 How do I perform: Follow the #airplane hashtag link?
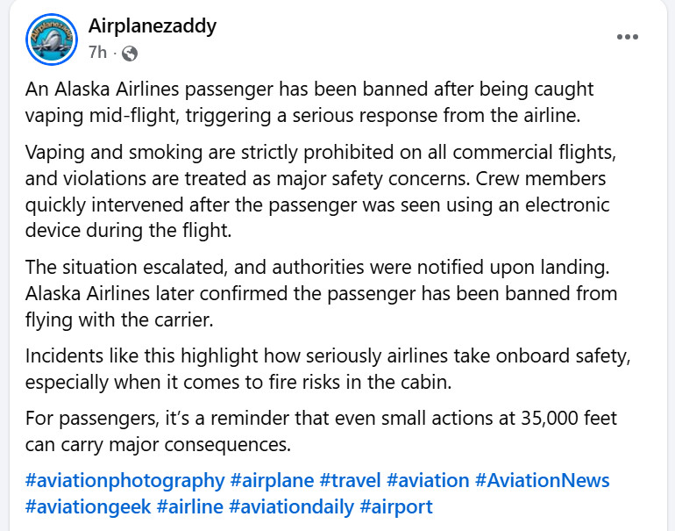(x=271, y=480)
